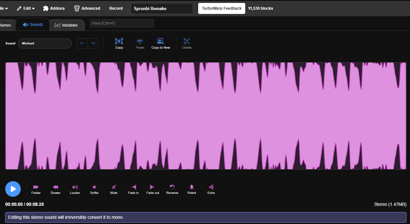Screen dimensions: 410x224
Task: Add Echo effect to sound
Action: (211, 187)
